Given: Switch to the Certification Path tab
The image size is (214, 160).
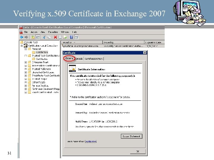Looking at the screenshot, I should 94,59.
